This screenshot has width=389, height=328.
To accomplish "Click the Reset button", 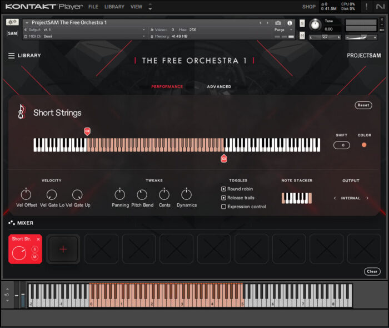I will coord(363,105).
